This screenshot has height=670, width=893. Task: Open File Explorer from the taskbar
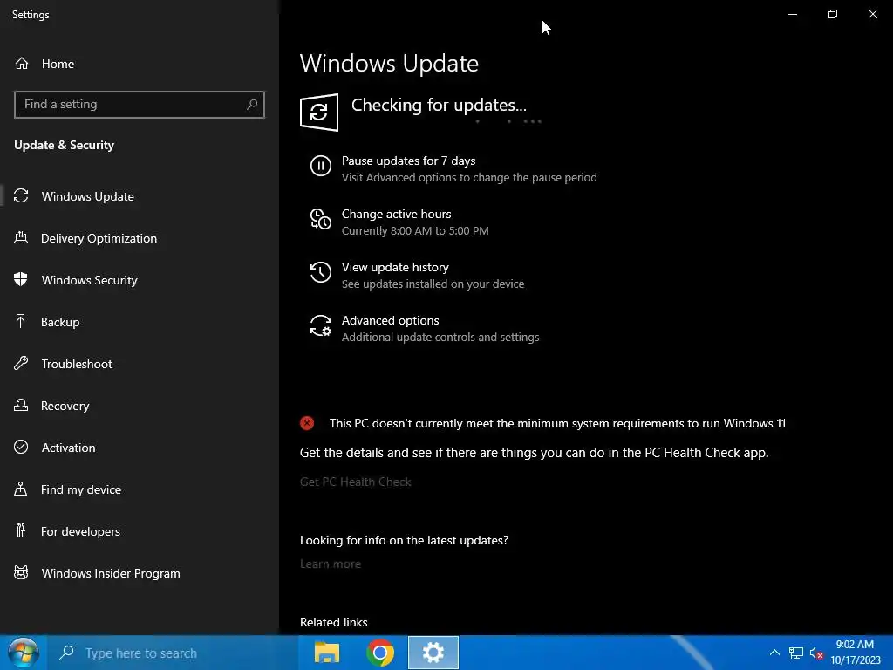(x=327, y=653)
